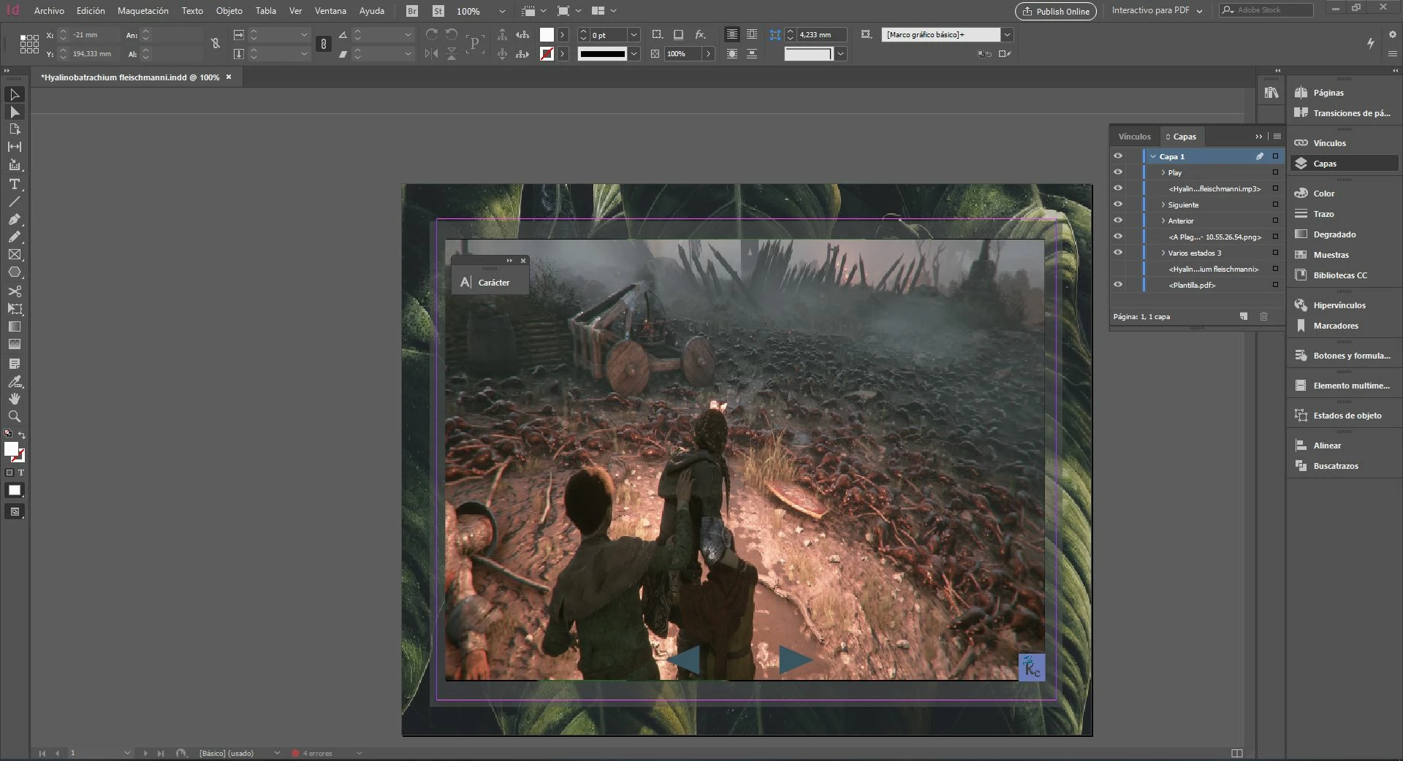This screenshot has height=761, width=1403.
Task: Delete selected layer with trash icon
Action: coord(1263,316)
